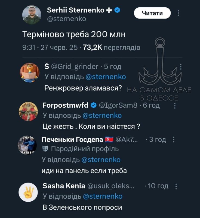Open more options on Печеньки Госдепа reply
Image resolution: width=200 pixels, height=218 pixels.
point(174,140)
